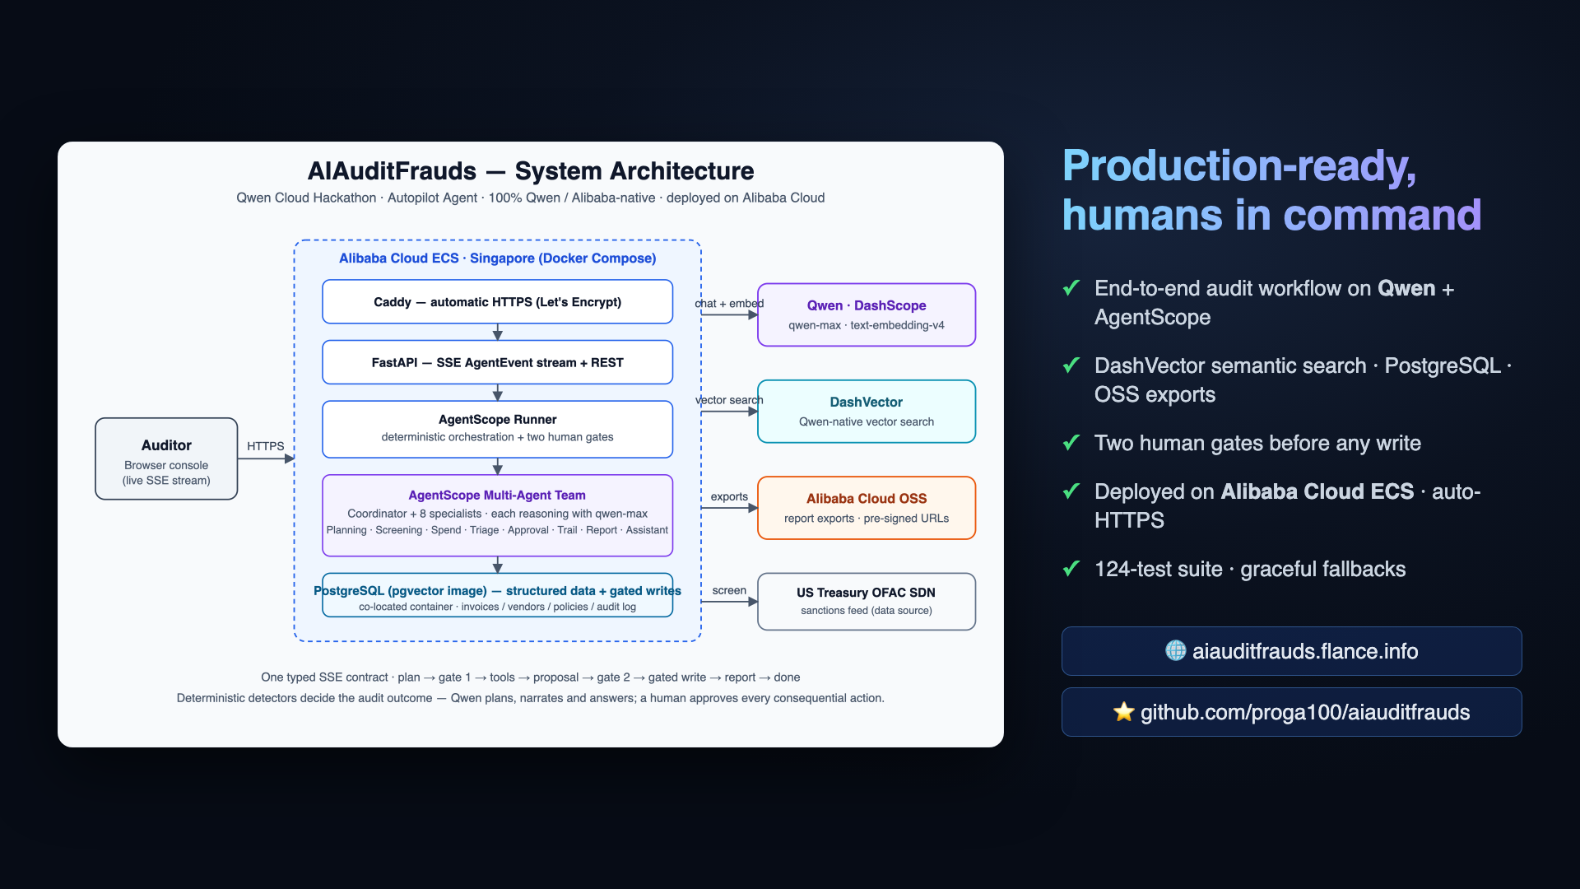Select the PostgreSQL pgvector image box
The image size is (1580, 889).
coord(497,595)
